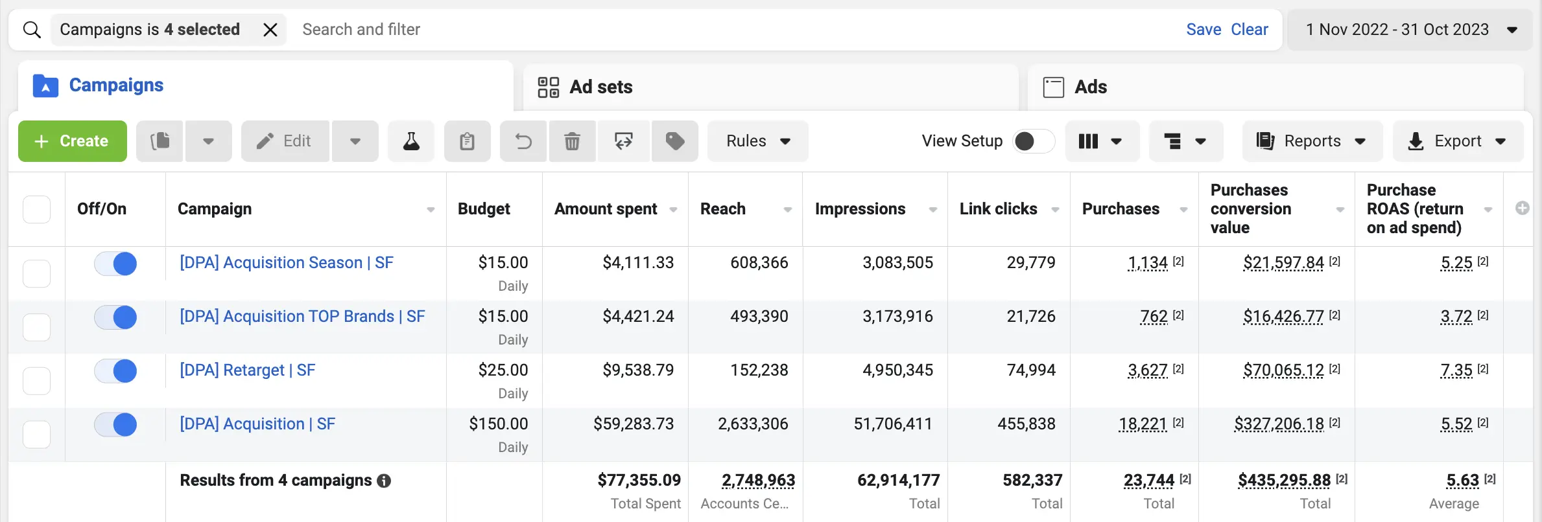The height and width of the screenshot is (522, 1542).
Task: Click the Search and filter field
Action: [x=713, y=30]
